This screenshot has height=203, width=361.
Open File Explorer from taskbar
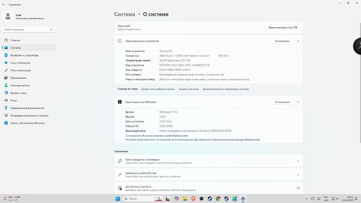[x=185, y=199]
